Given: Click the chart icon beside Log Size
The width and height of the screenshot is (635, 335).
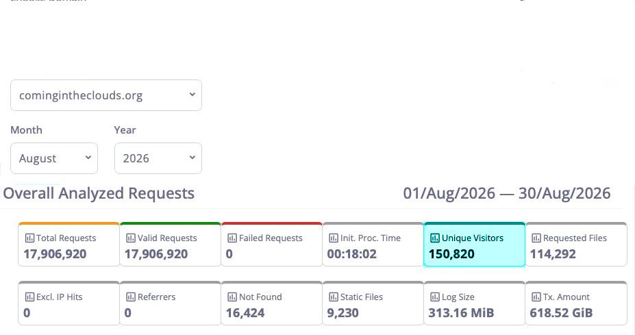Looking at the screenshot, I should pos(434,297).
